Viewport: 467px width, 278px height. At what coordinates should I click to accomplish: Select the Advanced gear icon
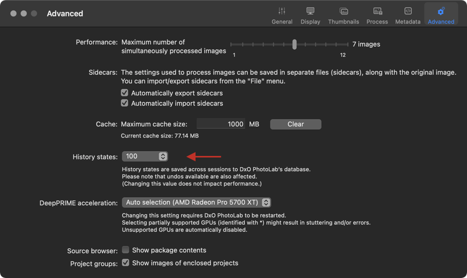tap(441, 11)
